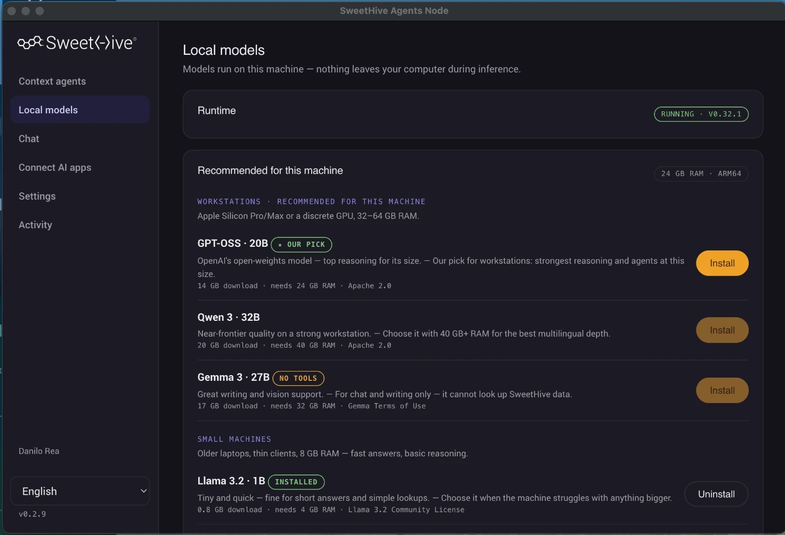Click the GPT-OSS · 20B model title
The image size is (785, 535).
tap(232, 243)
